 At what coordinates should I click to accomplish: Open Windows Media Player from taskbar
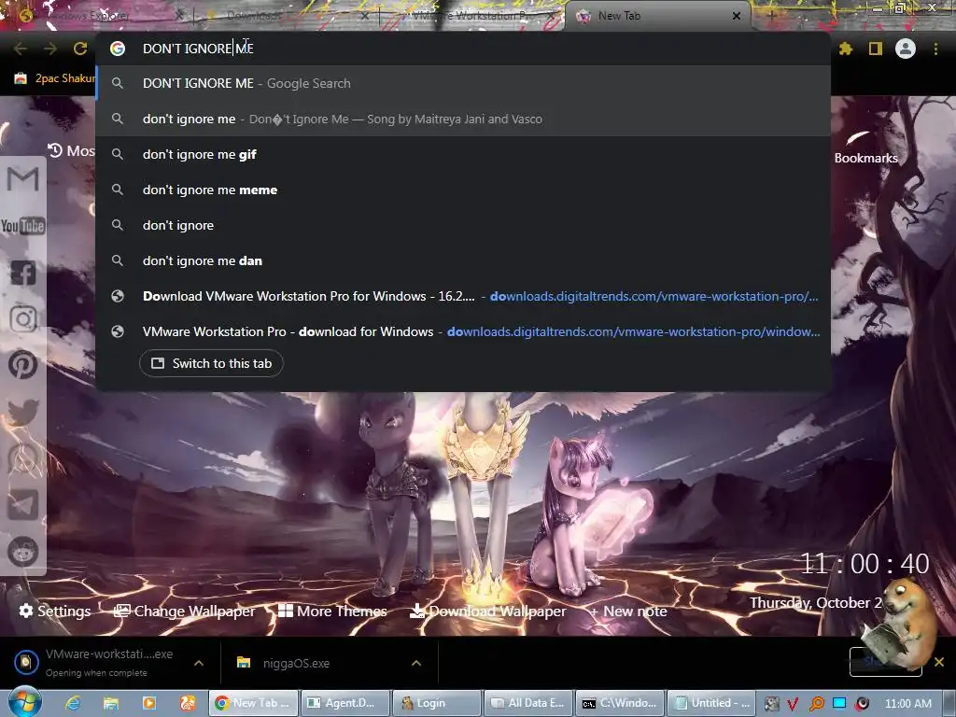coord(148,703)
